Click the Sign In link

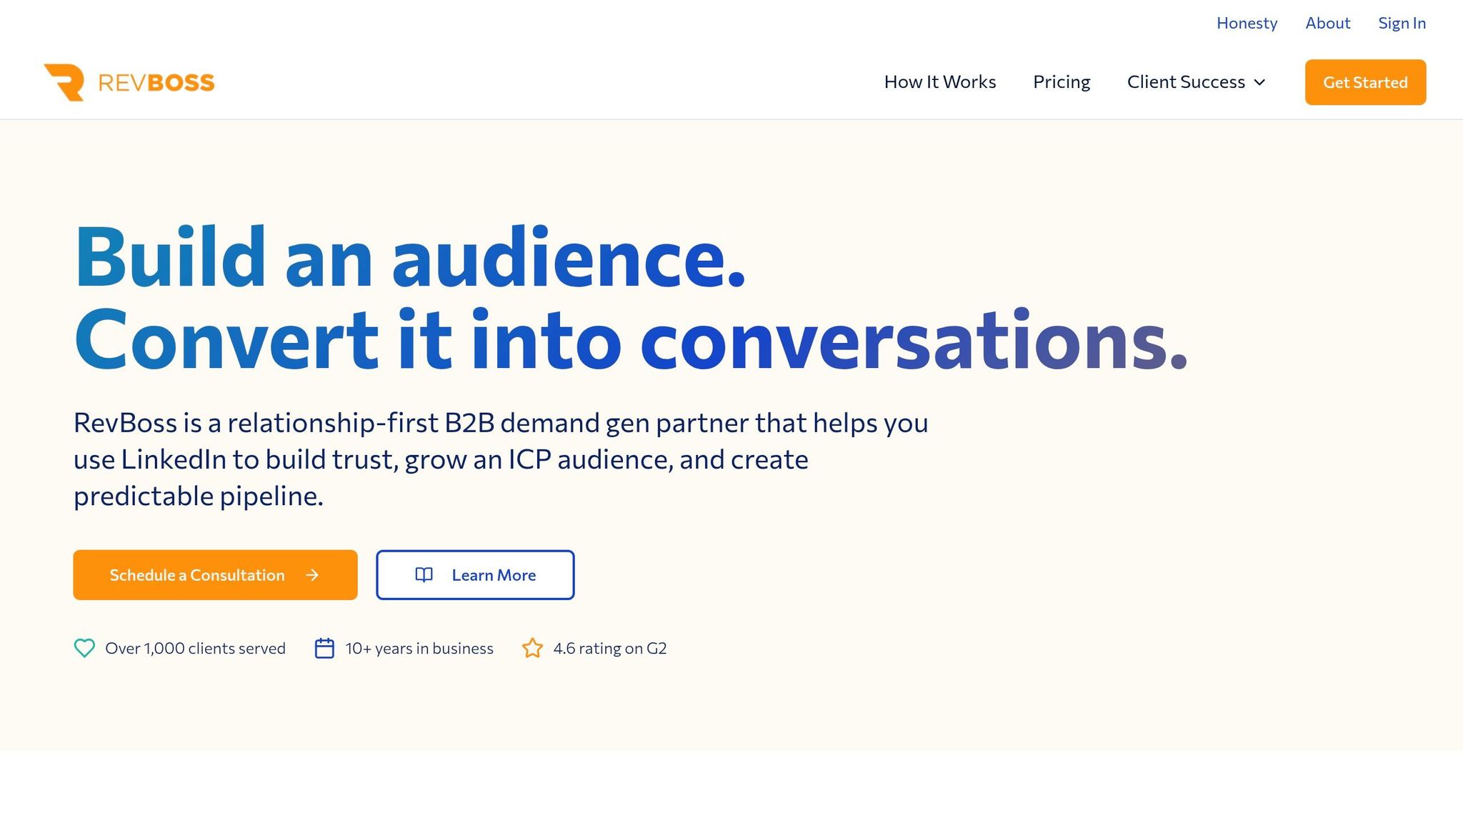(x=1402, y=23)
